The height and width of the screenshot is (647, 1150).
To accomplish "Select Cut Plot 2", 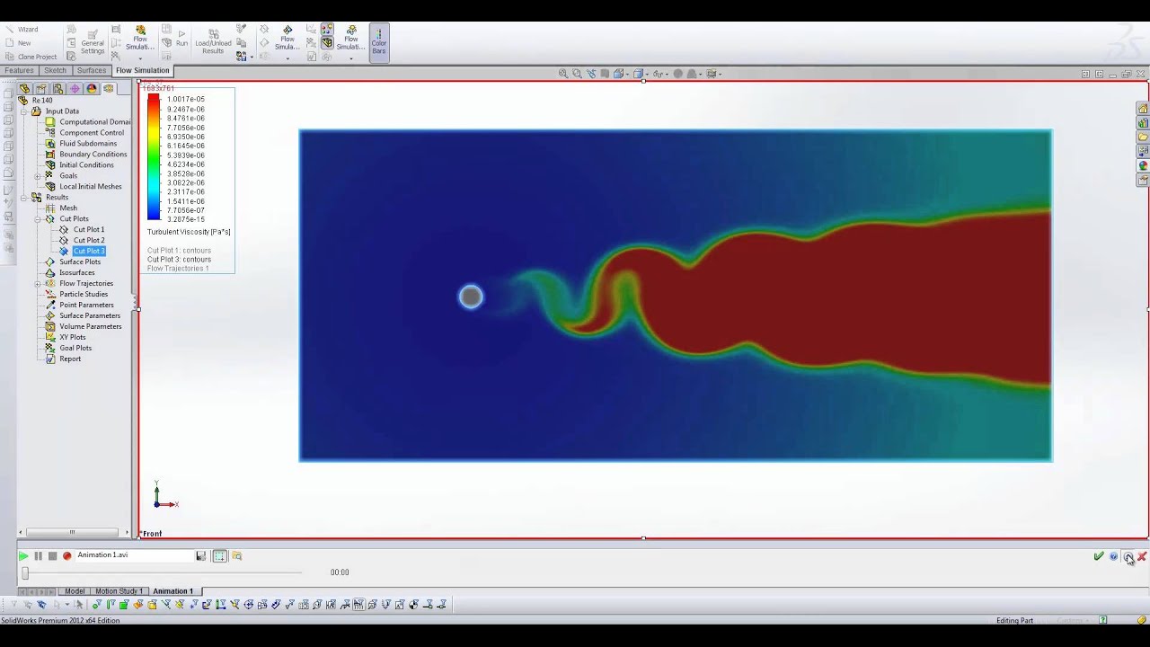I will (82, 241).
